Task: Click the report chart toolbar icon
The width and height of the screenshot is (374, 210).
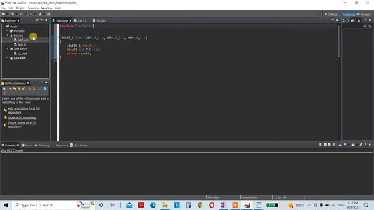Action: click(40, 14)
